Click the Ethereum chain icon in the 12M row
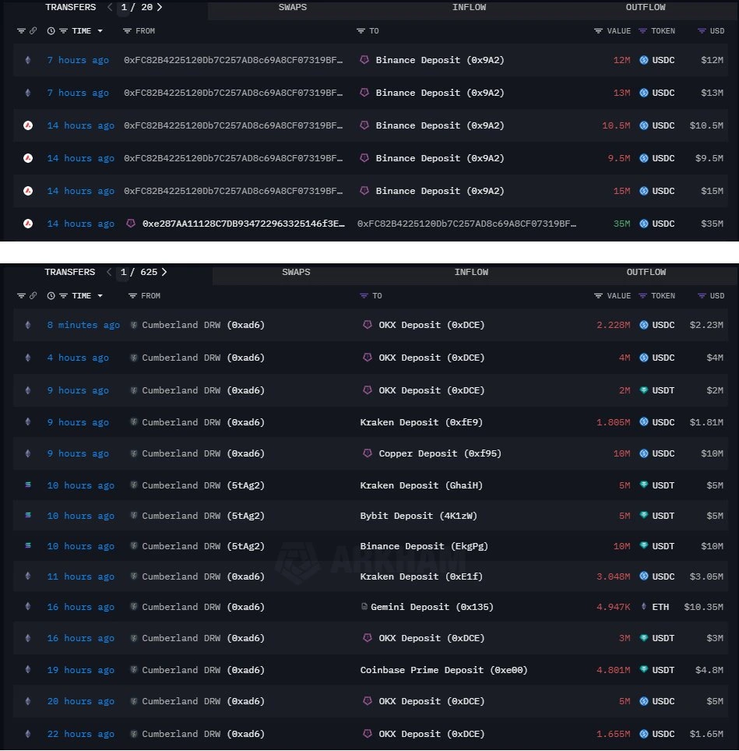 click(28, 60)
